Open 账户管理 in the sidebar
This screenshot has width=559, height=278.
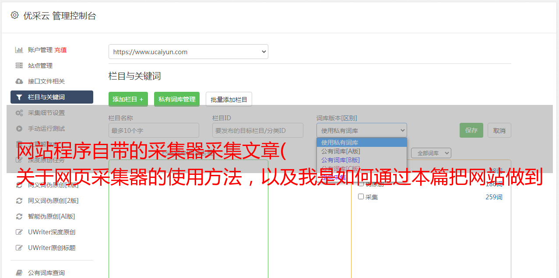point(40,50)
